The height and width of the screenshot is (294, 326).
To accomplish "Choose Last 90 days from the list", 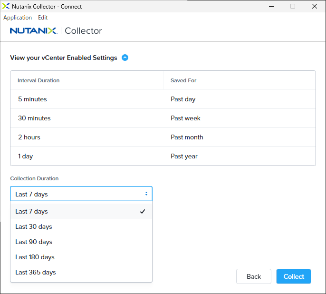I will point(81,242).
